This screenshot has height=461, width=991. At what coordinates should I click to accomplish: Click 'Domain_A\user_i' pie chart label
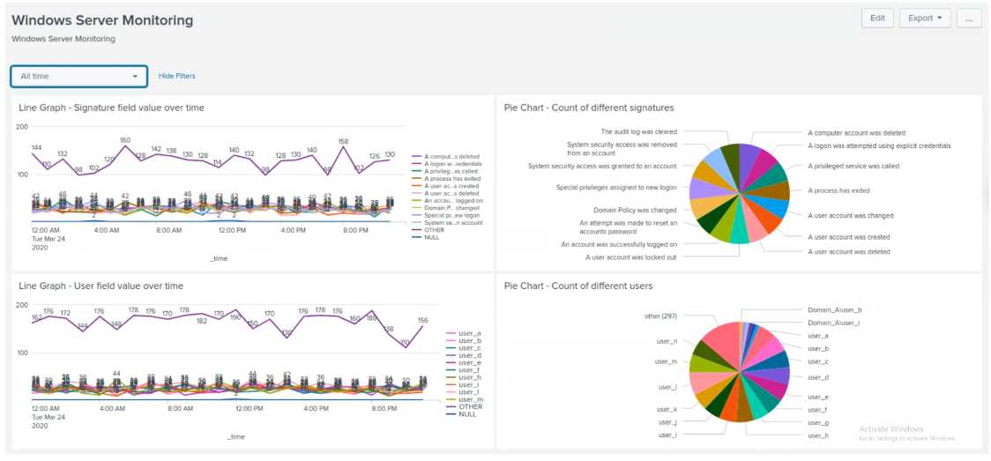[834, 323]
